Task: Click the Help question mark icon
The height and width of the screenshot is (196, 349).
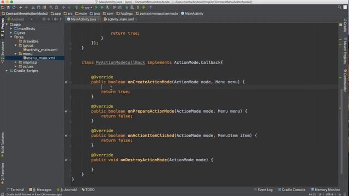Action: [x=151, y=7]
